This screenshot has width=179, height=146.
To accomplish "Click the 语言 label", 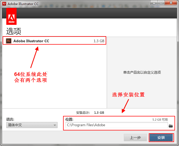I will (x=10, y=119).
